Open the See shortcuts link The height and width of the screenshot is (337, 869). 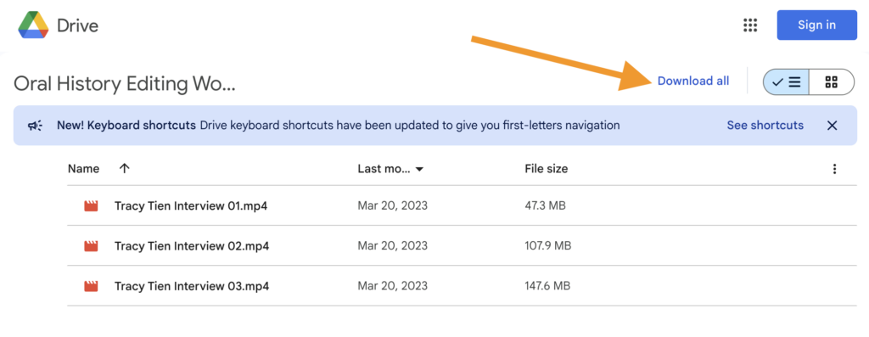pyautogui.click(x=765, y=126)
